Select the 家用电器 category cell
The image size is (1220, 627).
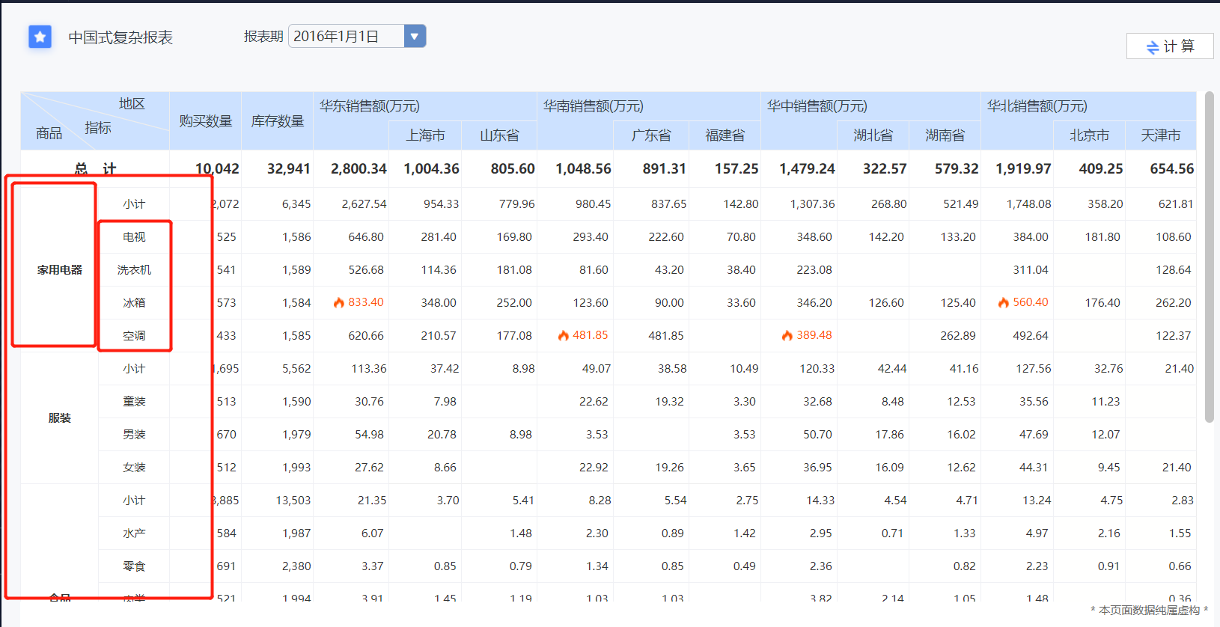(x=60, y=270)
